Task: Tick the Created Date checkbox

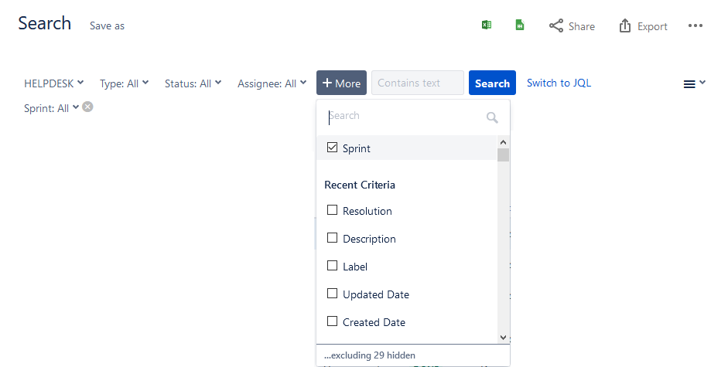Action: pyautogui.click(x=332, y=321)
